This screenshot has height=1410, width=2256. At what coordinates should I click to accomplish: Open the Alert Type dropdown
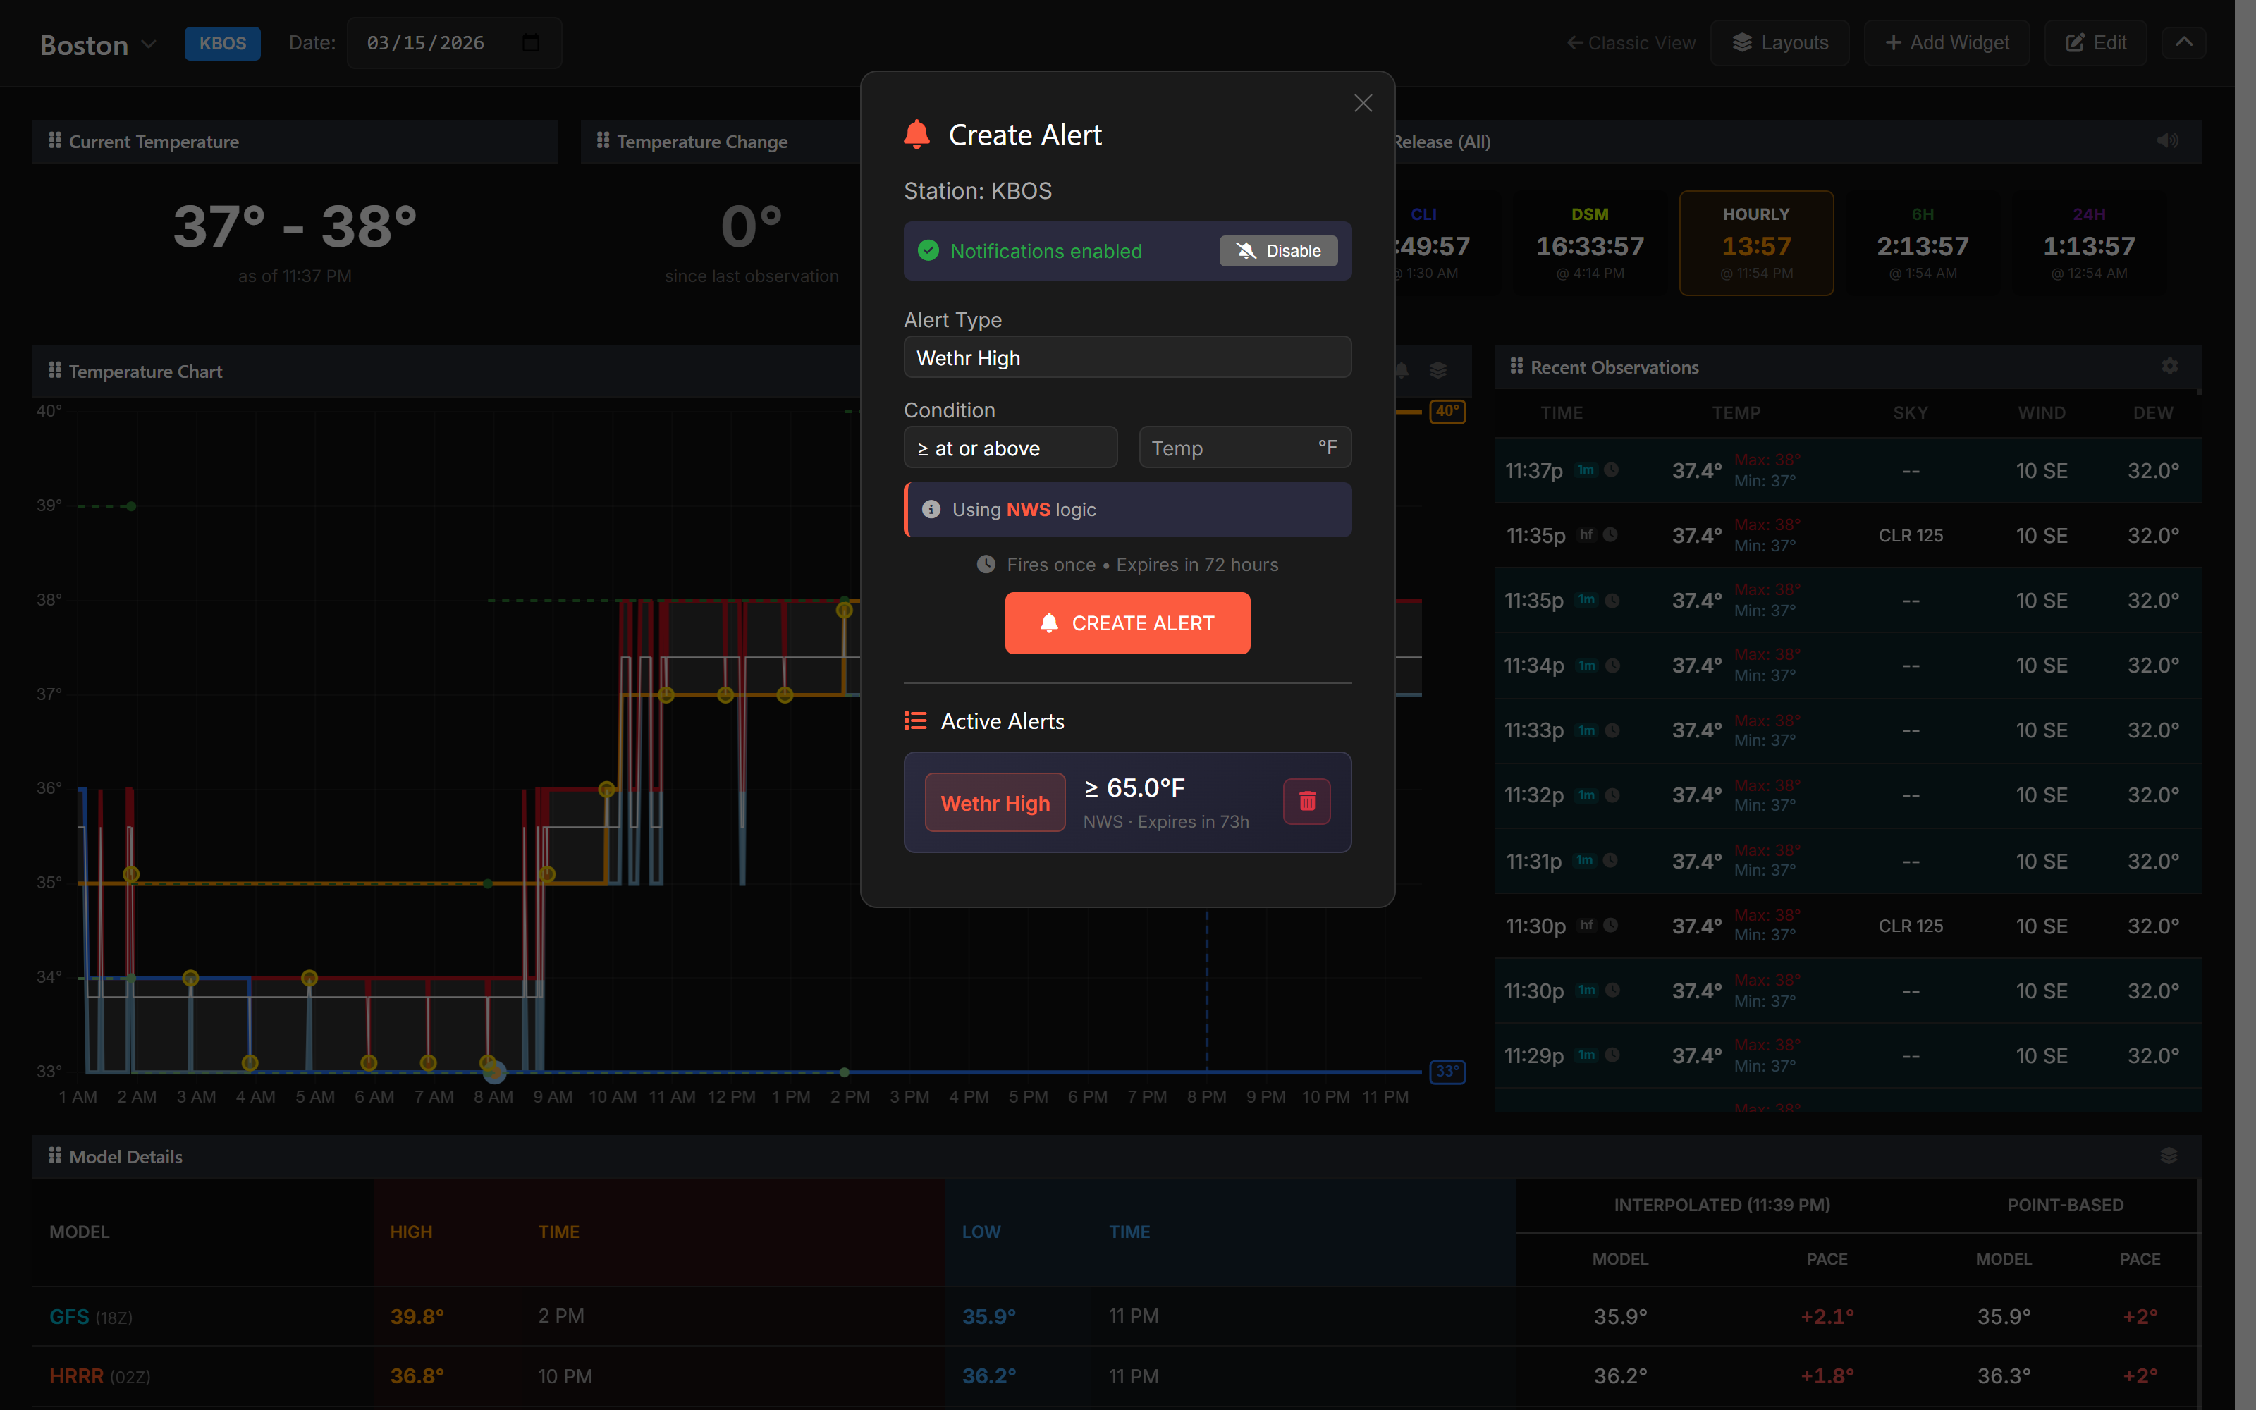[1127, 358]
